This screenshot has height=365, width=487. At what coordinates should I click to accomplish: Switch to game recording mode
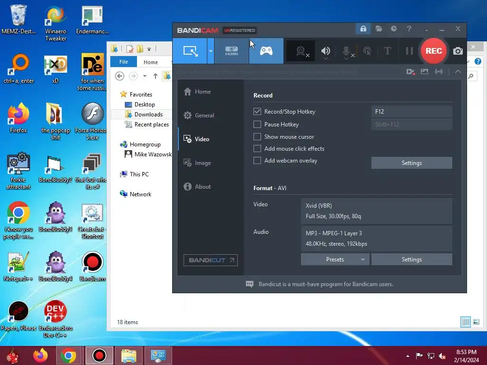[x=266, y=51]
